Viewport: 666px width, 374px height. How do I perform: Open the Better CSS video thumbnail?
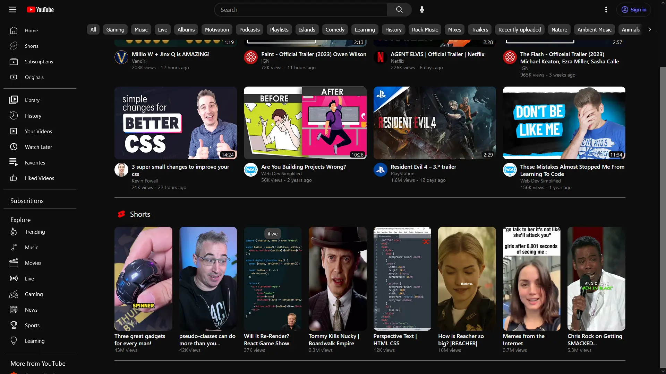pos(176,123)
